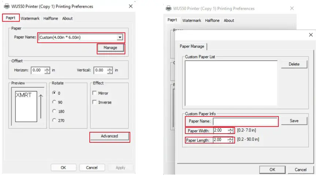Screen dimensions: 316x176
Task: Open the Paper Name dropdown arrow
Action: 120,37
